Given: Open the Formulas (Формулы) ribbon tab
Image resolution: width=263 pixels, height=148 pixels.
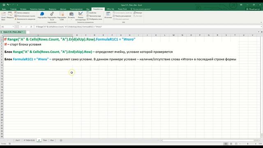Looking at the screenshot, I should click(53, 9).
